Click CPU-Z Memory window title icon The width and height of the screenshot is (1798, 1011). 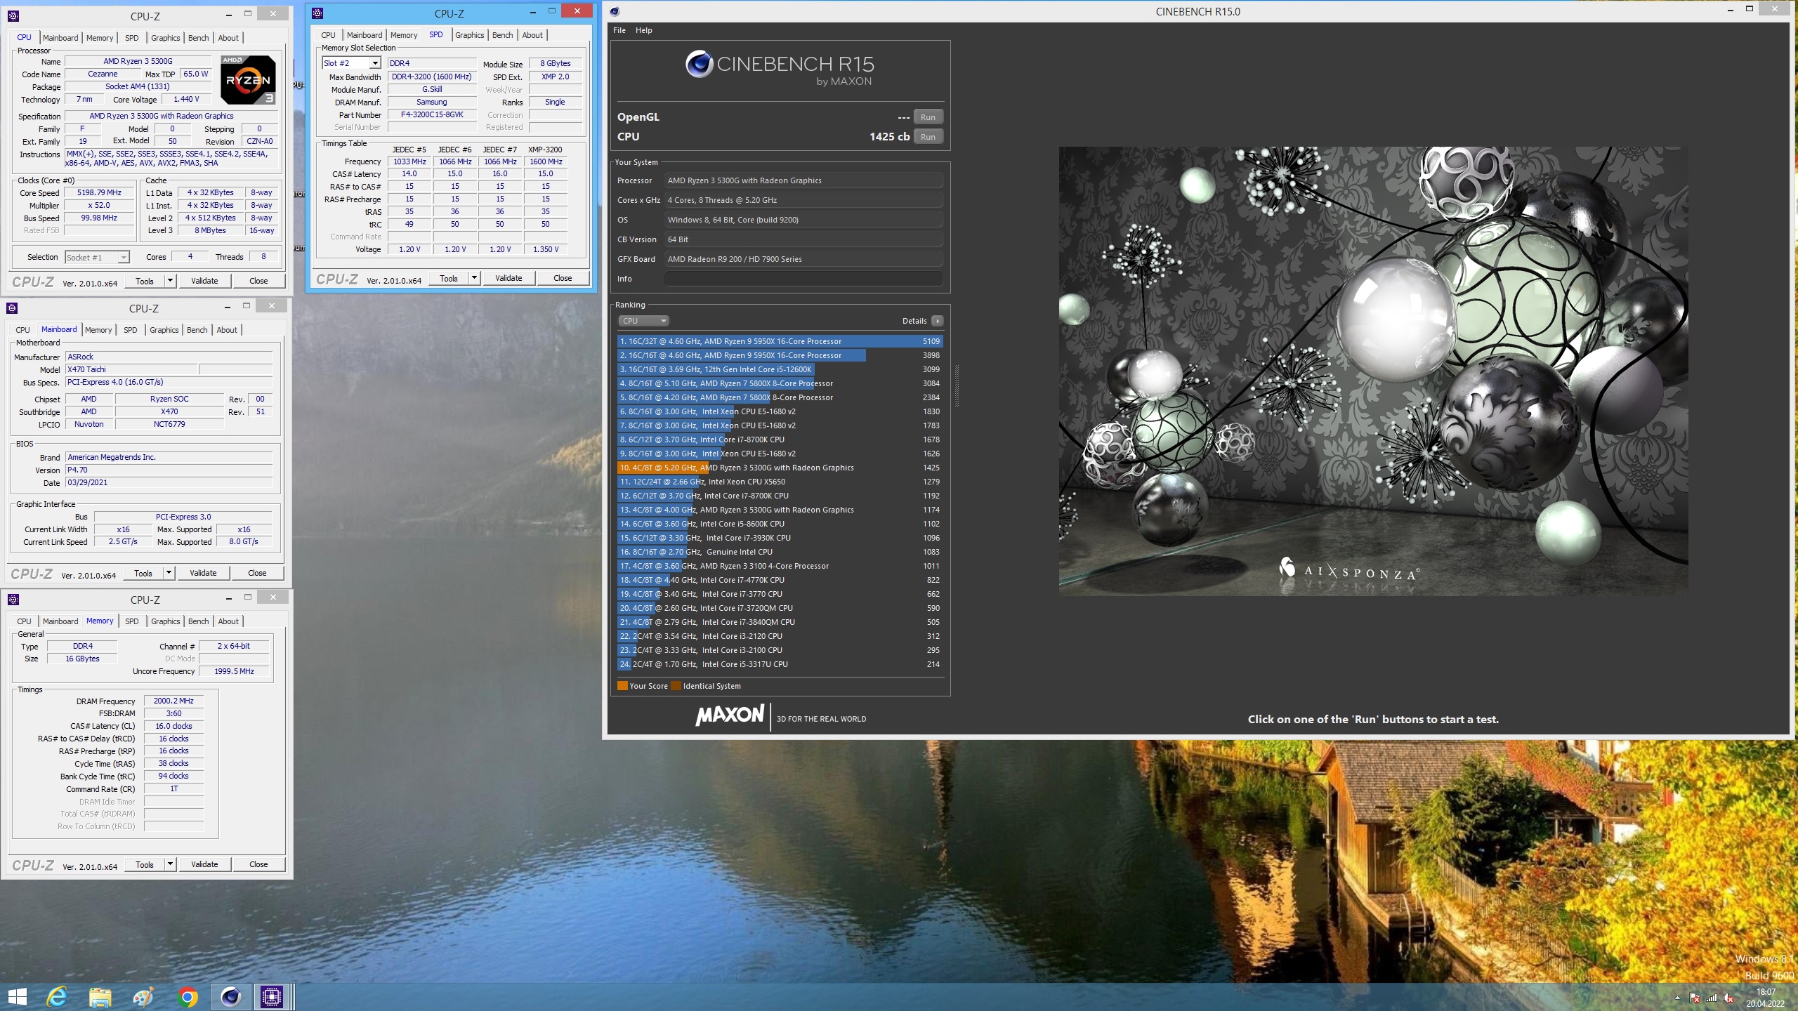click(x=13, y=600)
